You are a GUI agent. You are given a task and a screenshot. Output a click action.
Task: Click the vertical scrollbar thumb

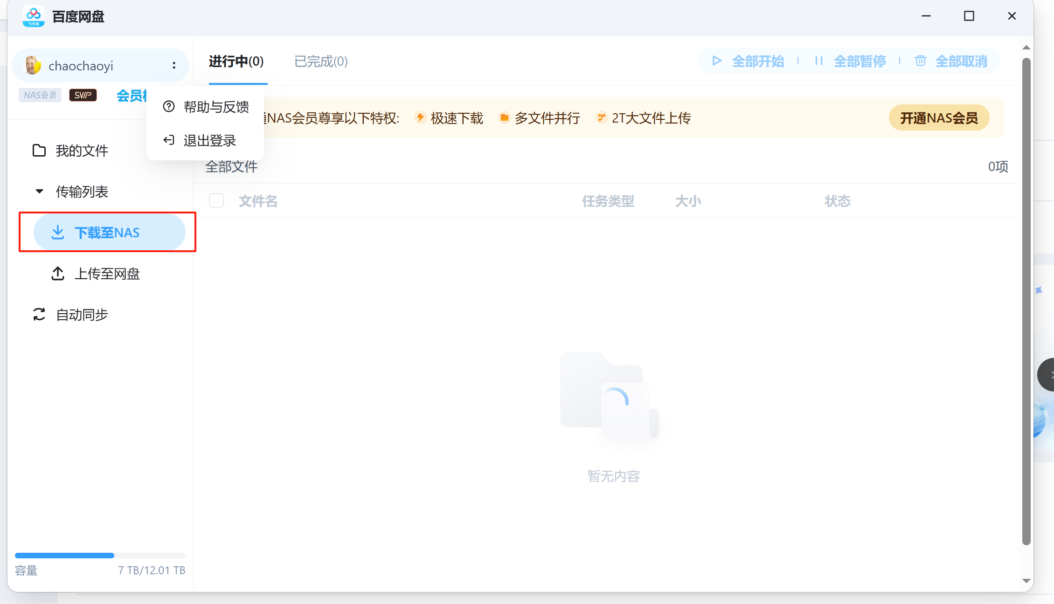(1026, 301)
